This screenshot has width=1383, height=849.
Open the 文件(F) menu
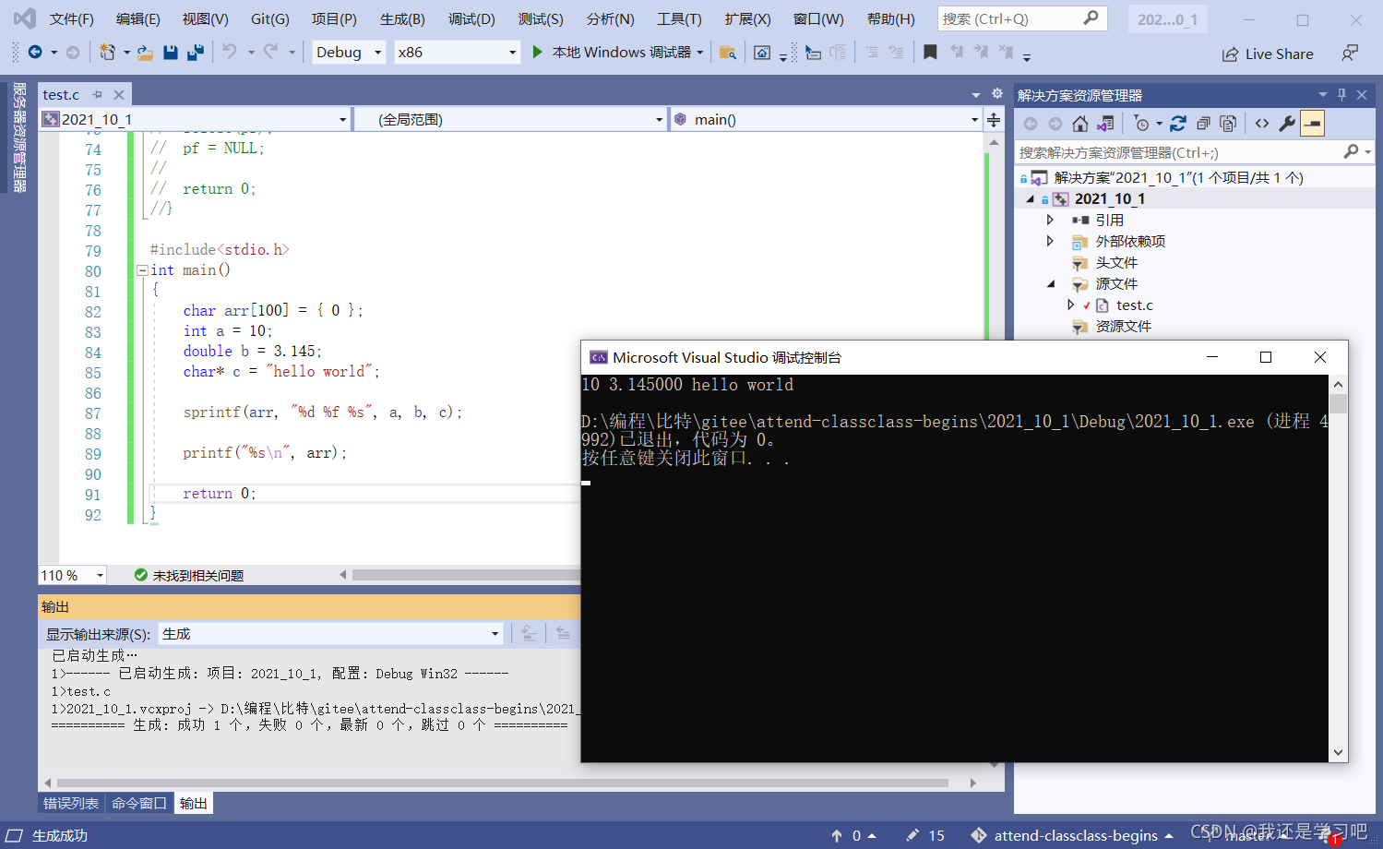[71, 18]
